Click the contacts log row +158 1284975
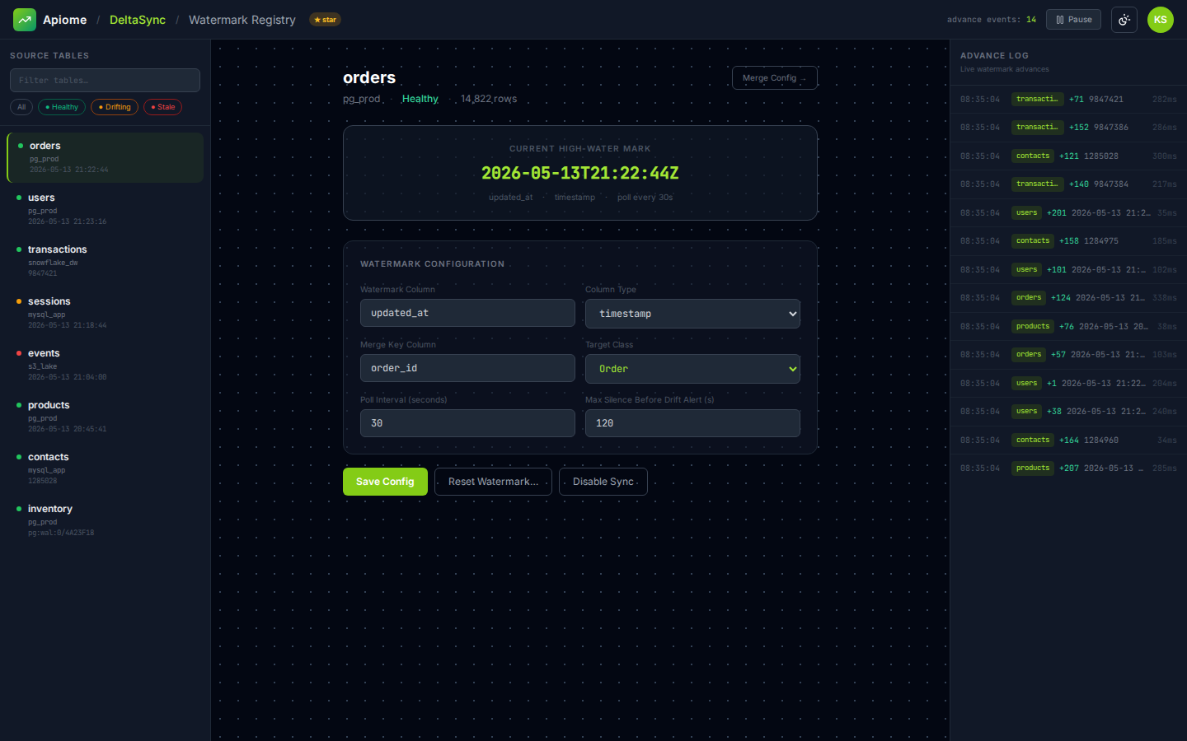The image size is (1187, 741). 1068,241
